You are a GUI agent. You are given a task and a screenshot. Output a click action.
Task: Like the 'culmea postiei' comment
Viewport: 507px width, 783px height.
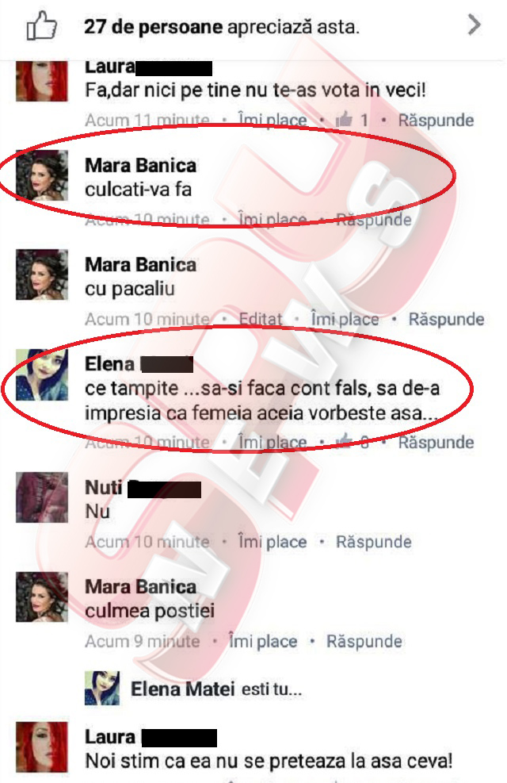(263, 641)
